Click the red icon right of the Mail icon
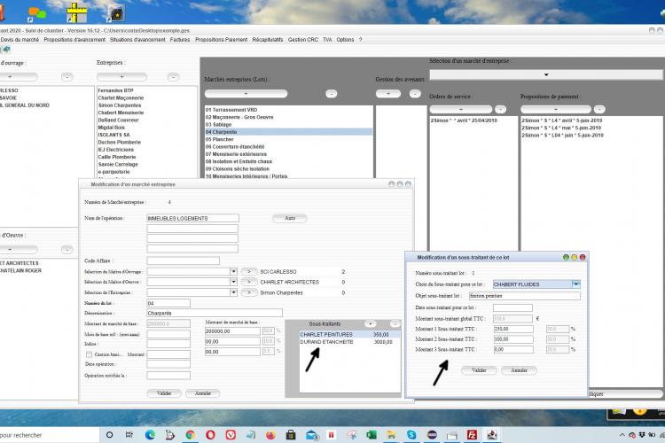 click(332, 435)
